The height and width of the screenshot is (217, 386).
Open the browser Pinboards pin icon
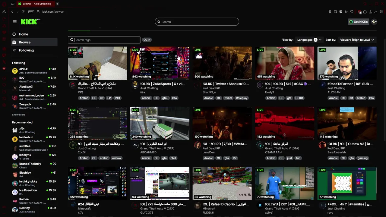(x=330, y=12)
